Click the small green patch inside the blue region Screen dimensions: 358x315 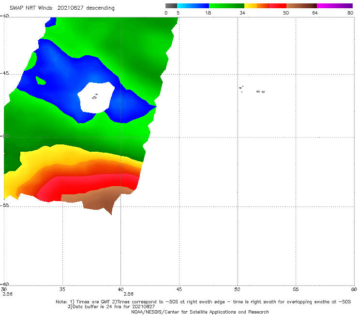[41, 80]
